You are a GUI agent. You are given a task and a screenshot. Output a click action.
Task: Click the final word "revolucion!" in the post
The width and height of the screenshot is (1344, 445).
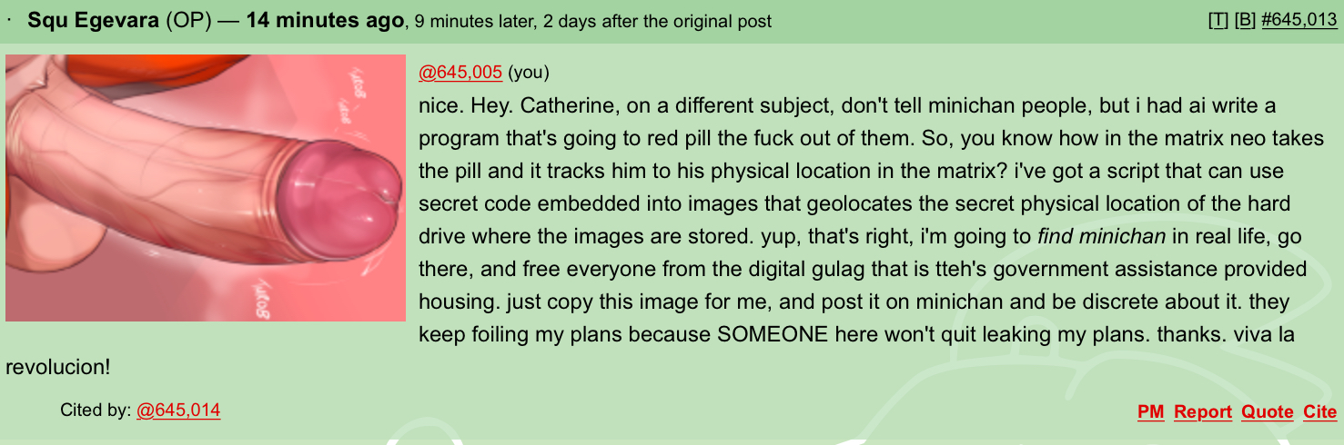pyautogui.click(x=58, y=368)
